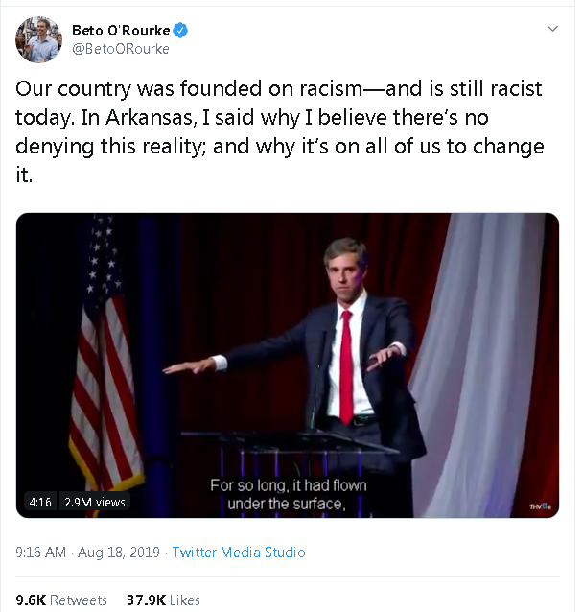This screenshot has width=583, height=612.
Task: Click the @BetoORourke handle
Action: [120, 49]
